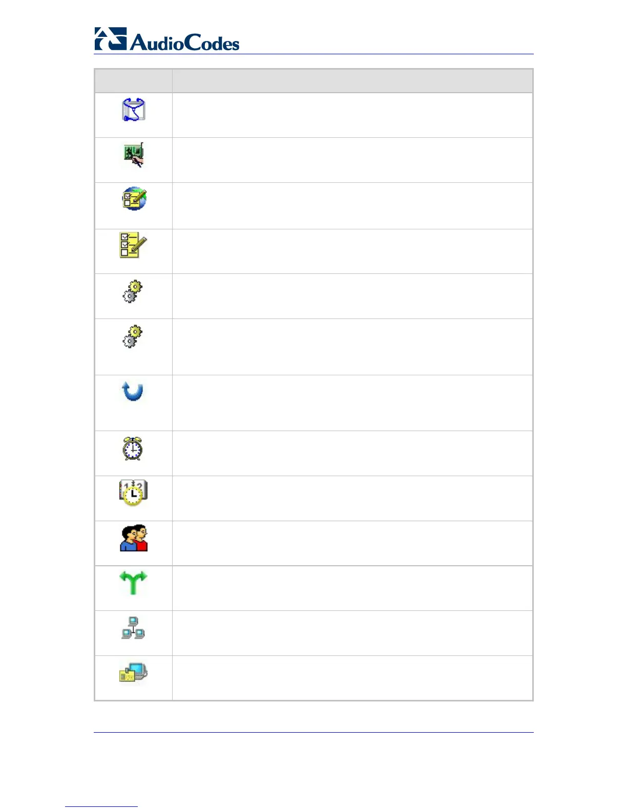Click the description cell beside the blue U-turn arrow
Image resolution: width=627 pixels, height=811 pixels.
(x=352, y=403)
